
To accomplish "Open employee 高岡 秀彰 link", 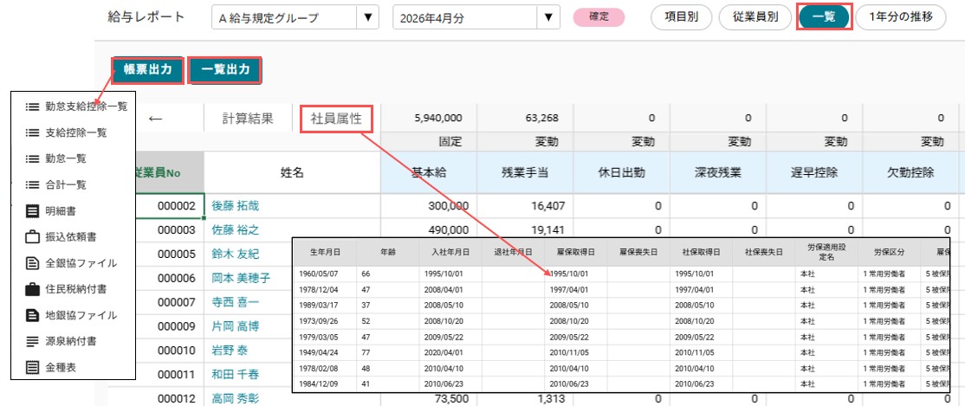I will 235,398.
